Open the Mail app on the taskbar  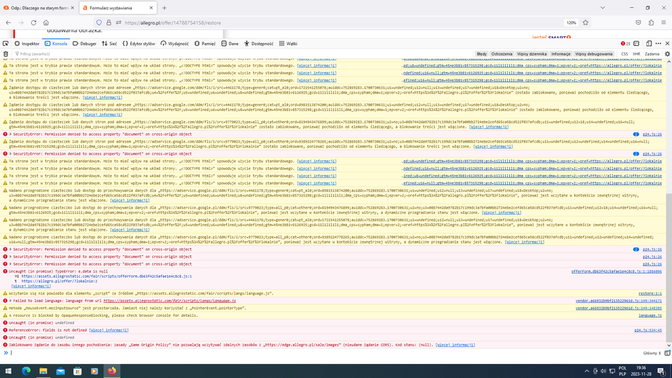[61, 371]
